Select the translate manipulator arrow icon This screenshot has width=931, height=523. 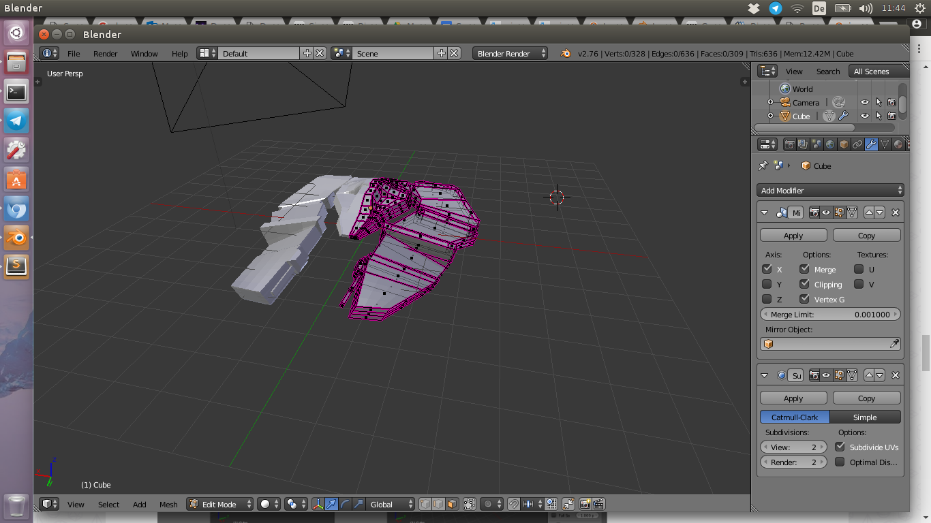331,504
